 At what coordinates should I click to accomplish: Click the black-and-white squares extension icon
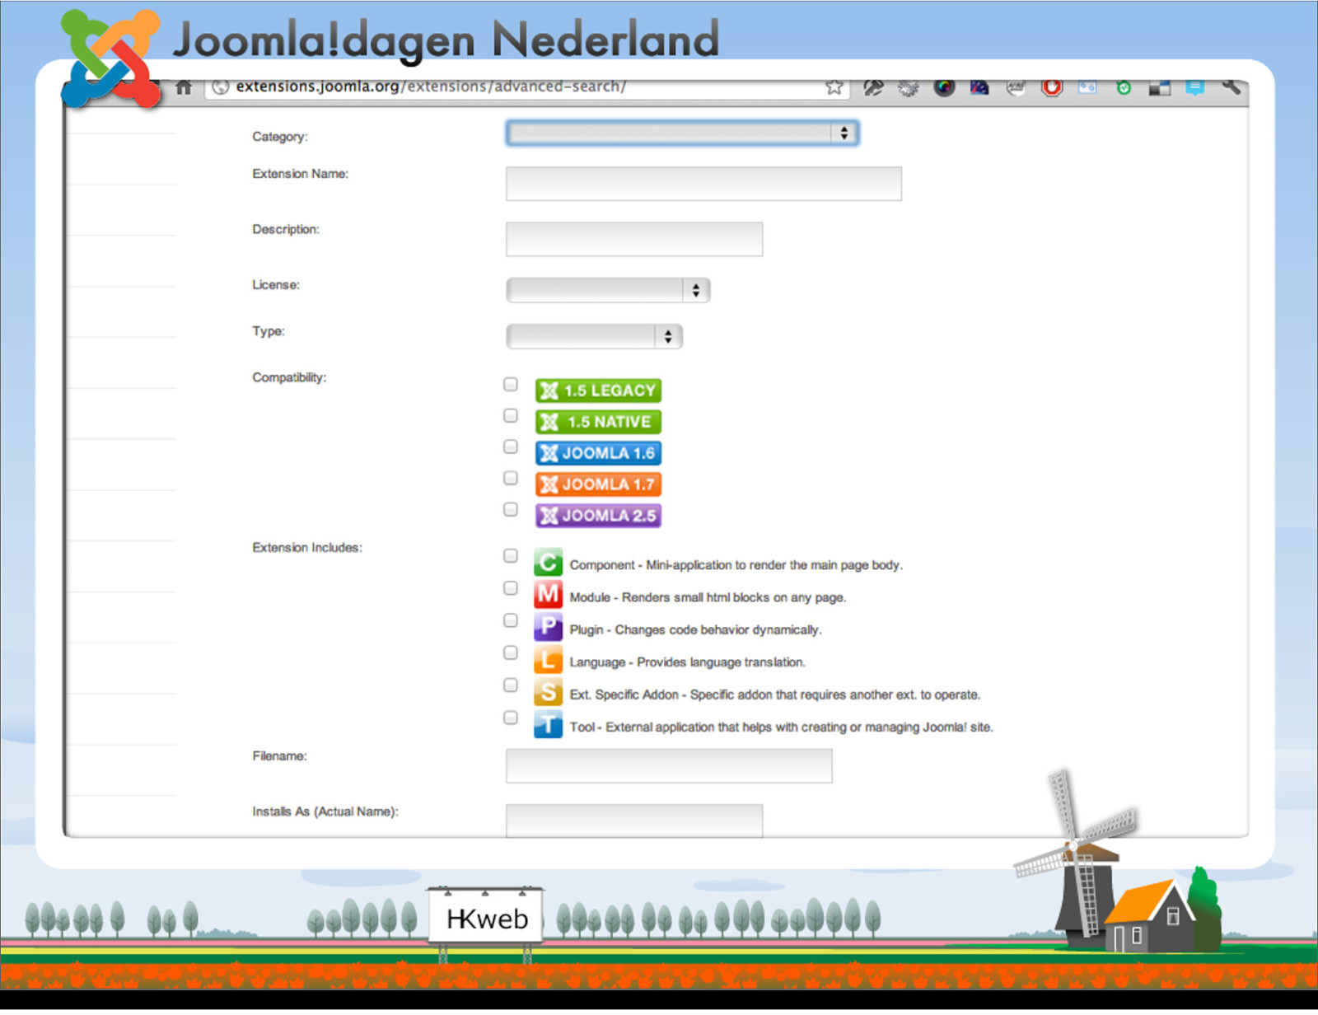click(1160, 88)
